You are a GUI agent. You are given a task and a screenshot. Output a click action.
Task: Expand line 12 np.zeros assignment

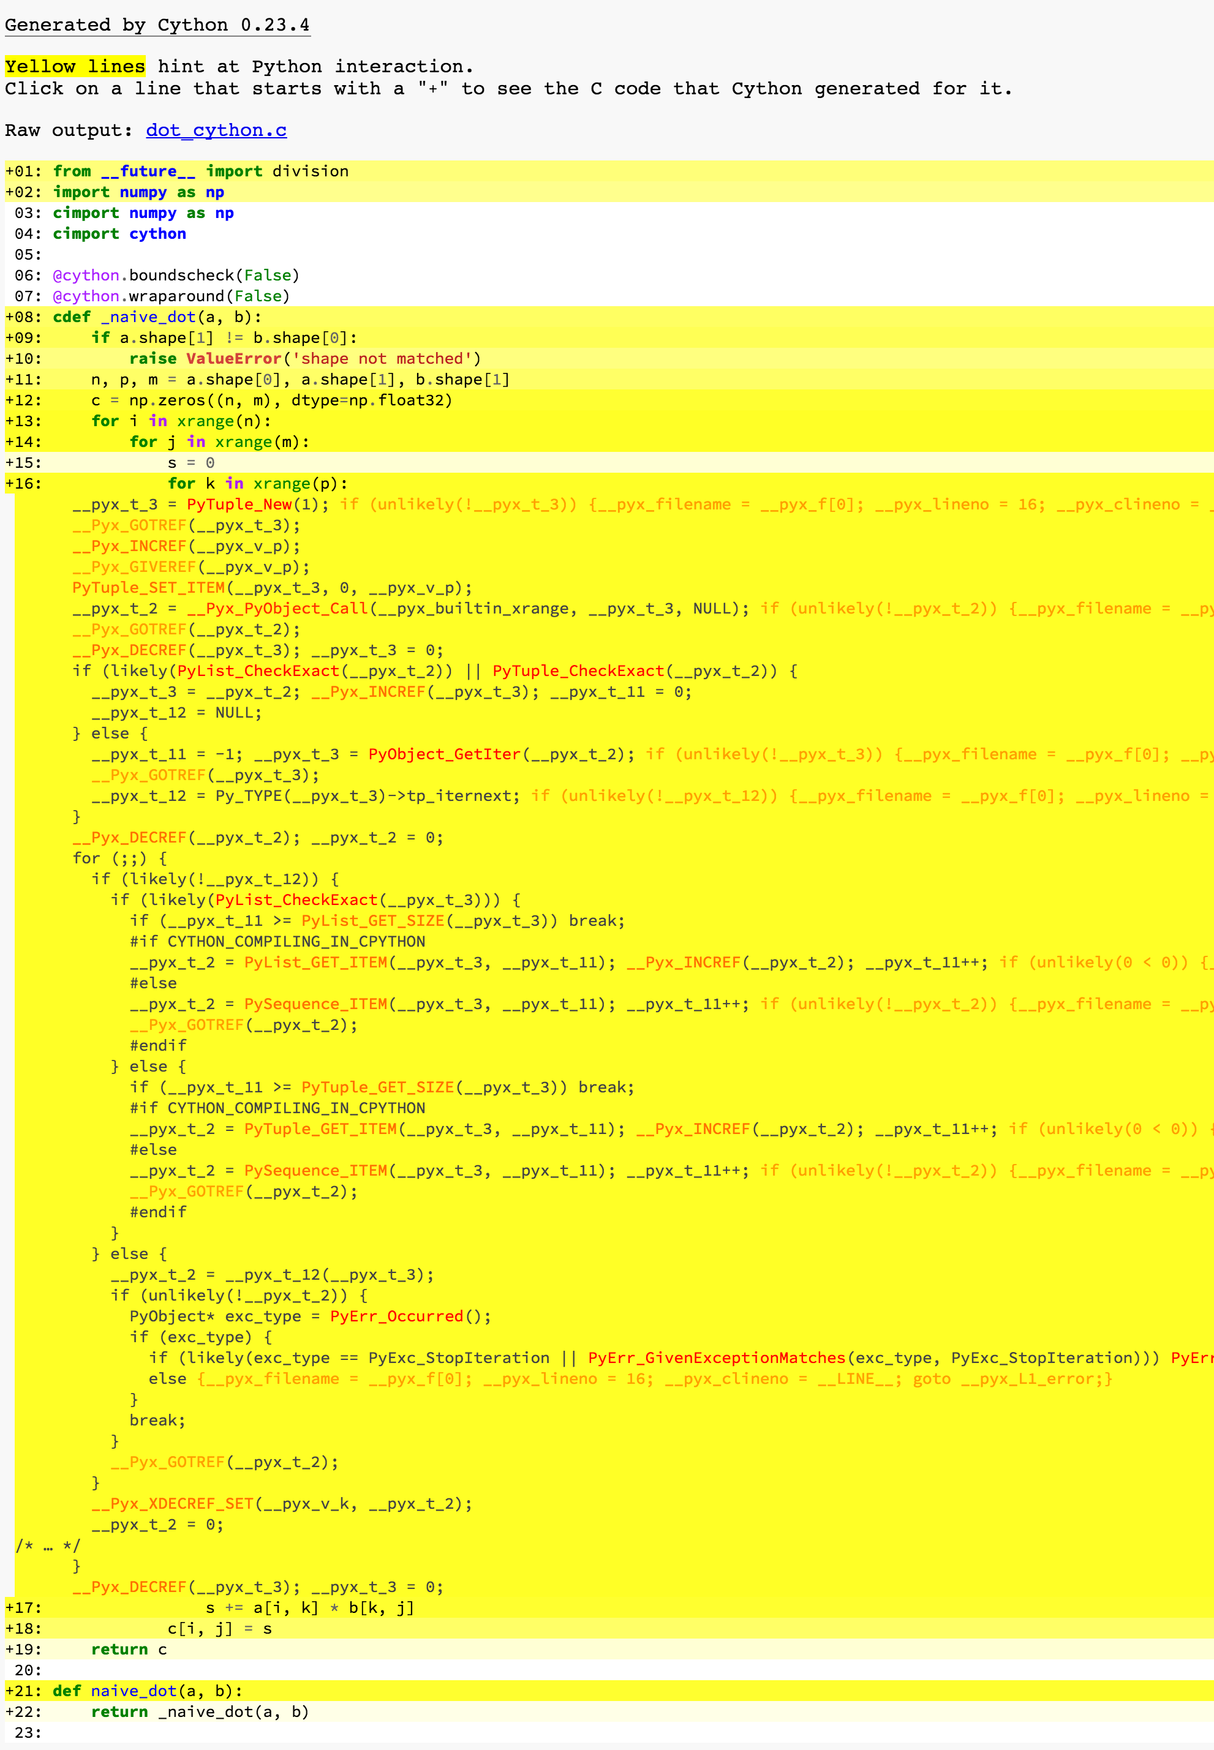pyautogui.click(x=271, y=400)
